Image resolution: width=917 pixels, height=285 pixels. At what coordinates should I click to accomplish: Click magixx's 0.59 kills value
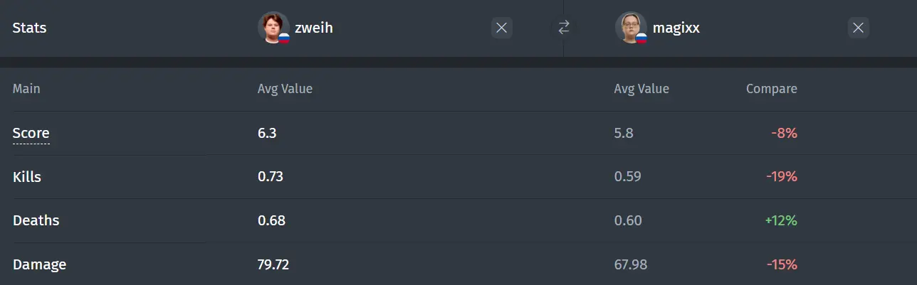(x=628, y=177)
